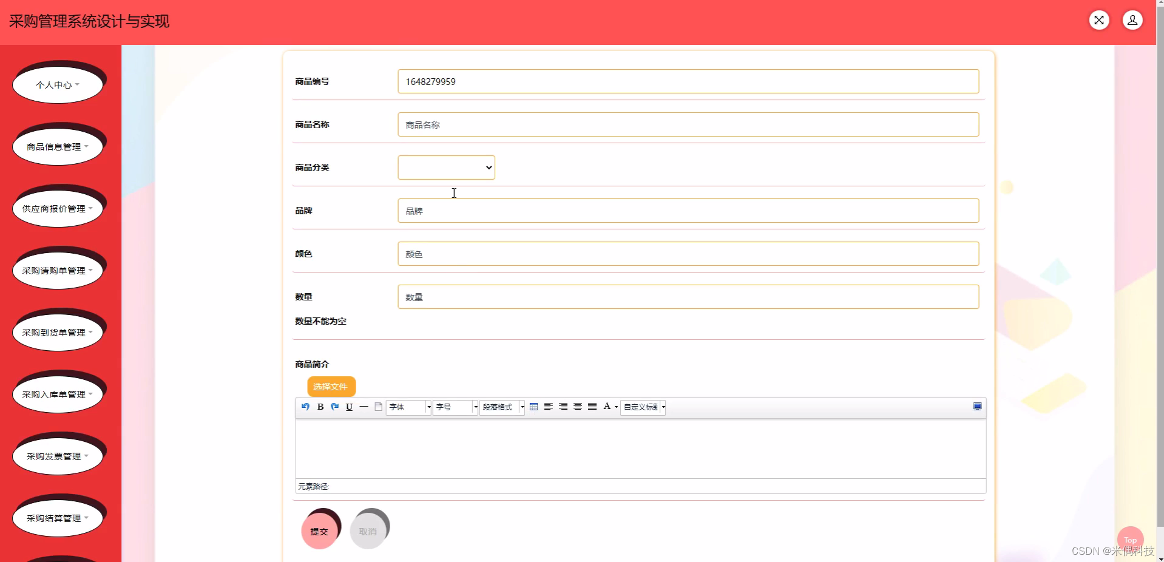Expand 个人中心 sidebar menu
This screenshot has width=1164, height=562.
58,85
